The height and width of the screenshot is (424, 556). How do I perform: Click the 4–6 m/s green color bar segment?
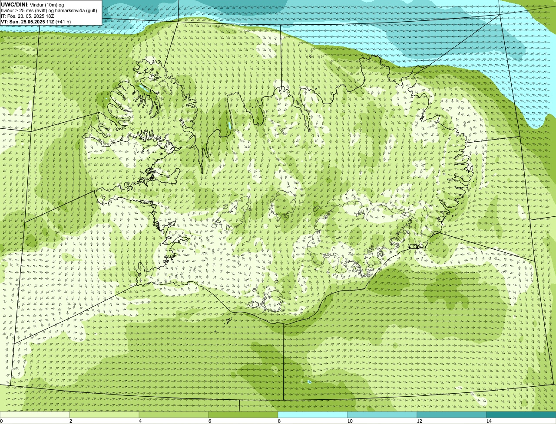(174, 414)
